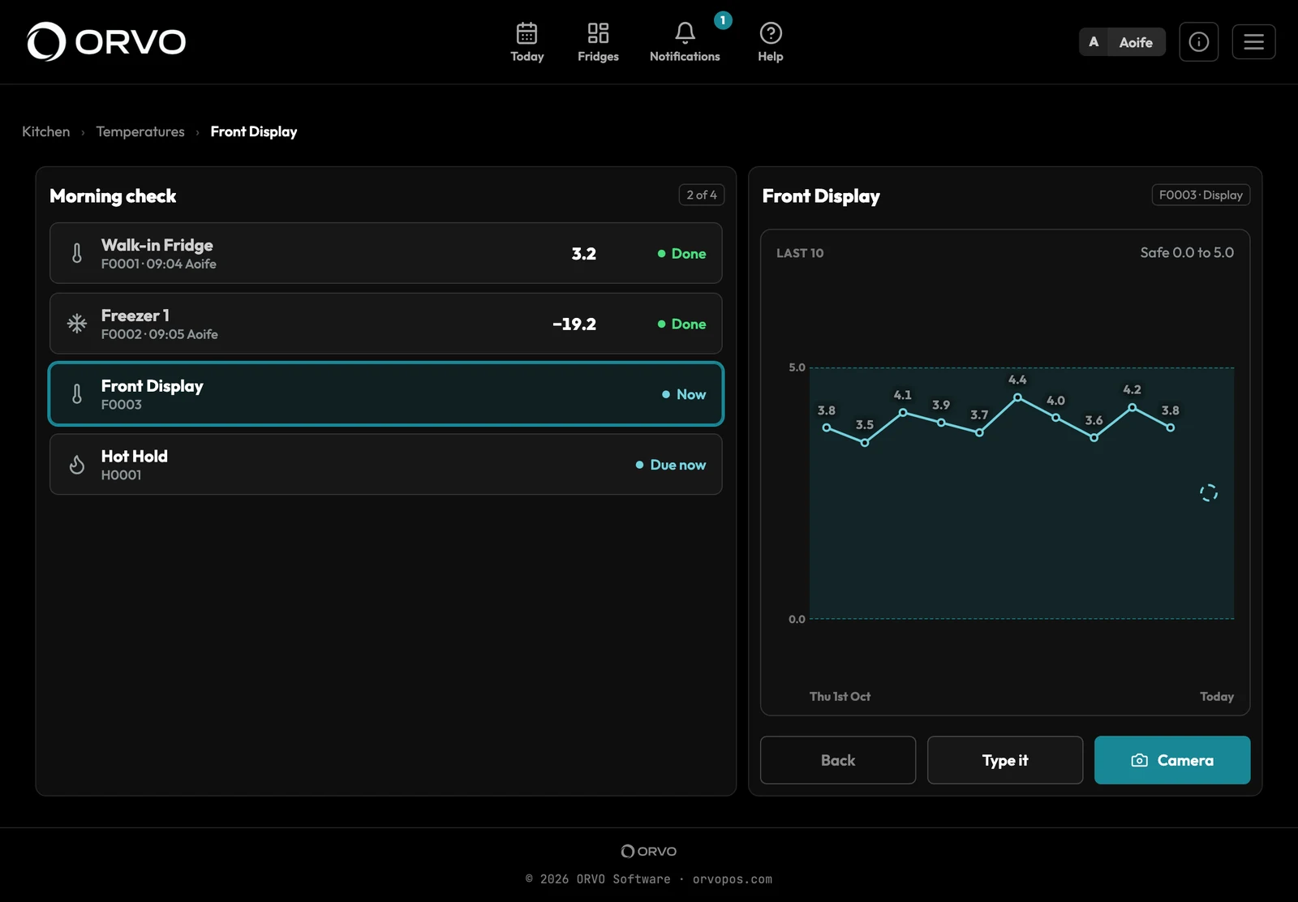Click the 4.2 data point on chart
Image resolution: width=1298 pixels, height=902 pixels.
coord(1133,408)
